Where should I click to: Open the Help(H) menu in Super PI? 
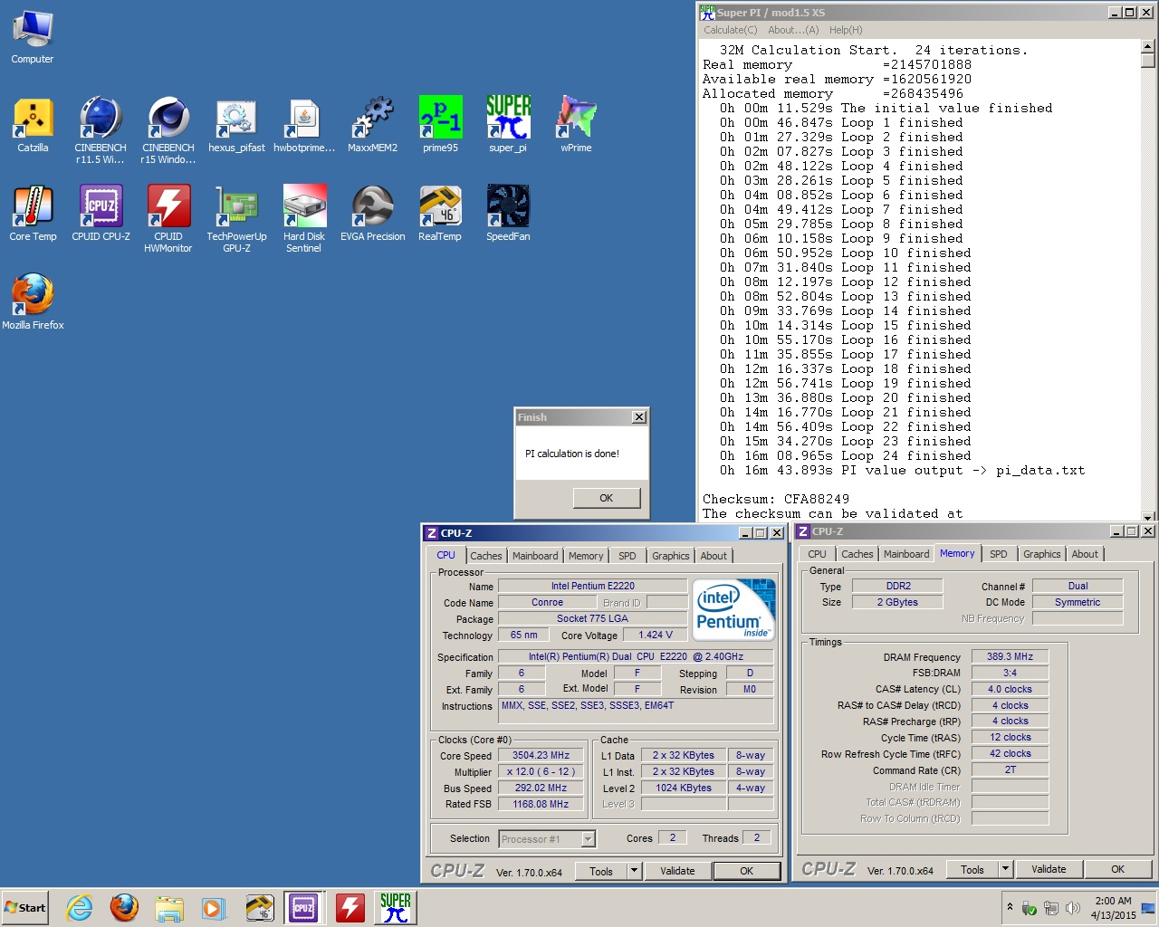[846, 30]
